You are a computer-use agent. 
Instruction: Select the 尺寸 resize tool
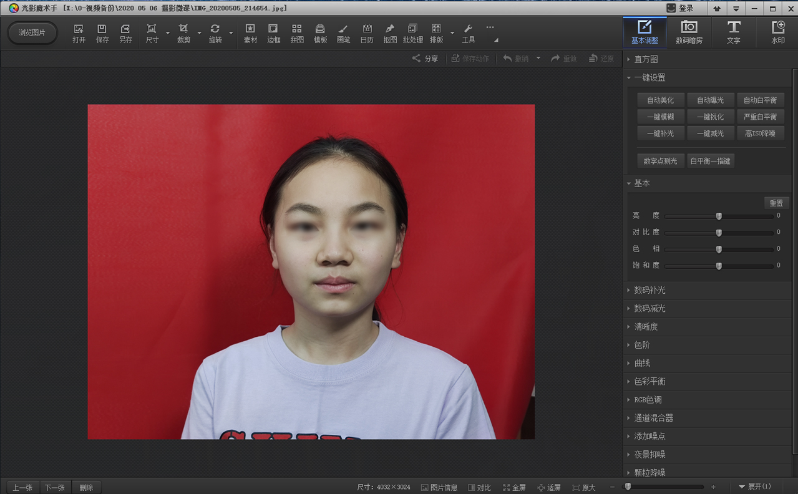point(152,34)
